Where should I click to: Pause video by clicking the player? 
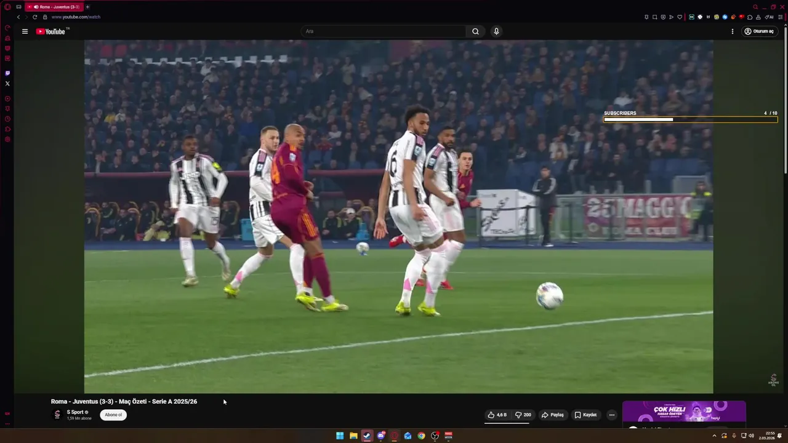point(399,217)
